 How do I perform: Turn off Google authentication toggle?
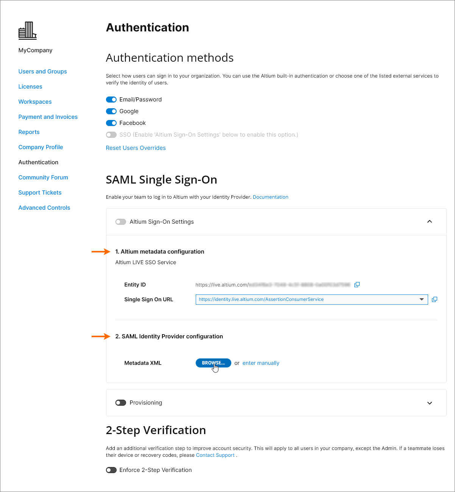111,111
